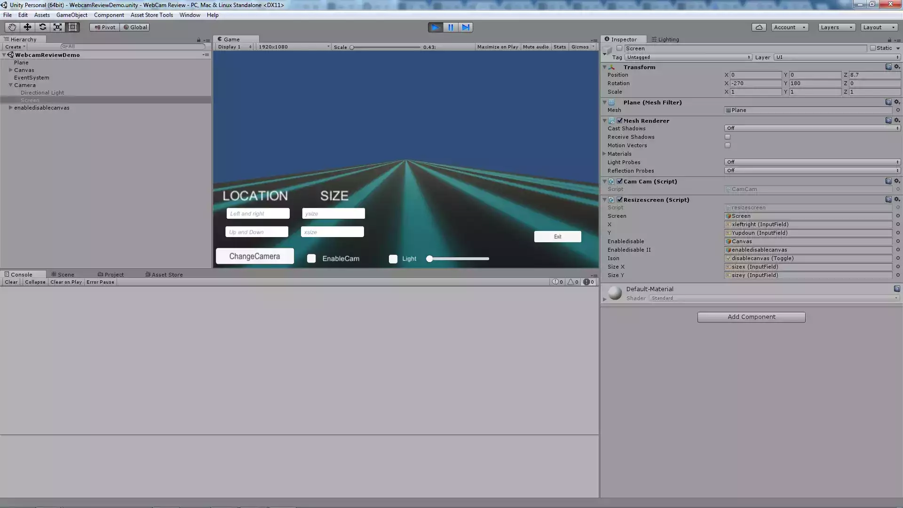Disable the Mesh Renderer component checkbox
This screenshot has width=903, height=508.
point(620,121)
